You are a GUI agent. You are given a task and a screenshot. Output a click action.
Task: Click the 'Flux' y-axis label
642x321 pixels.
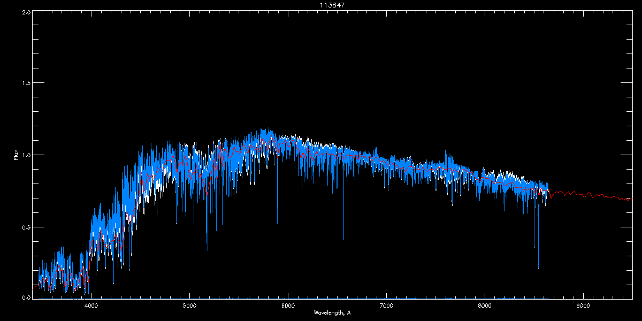[x=16, y=155]
